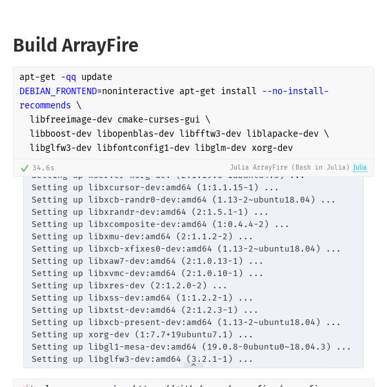
Task: Click the libxcb-present-dev output line
Action: pos(186,322)
